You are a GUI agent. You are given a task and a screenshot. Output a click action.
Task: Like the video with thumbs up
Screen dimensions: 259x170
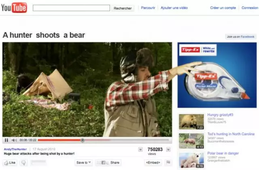pos(10,163)
